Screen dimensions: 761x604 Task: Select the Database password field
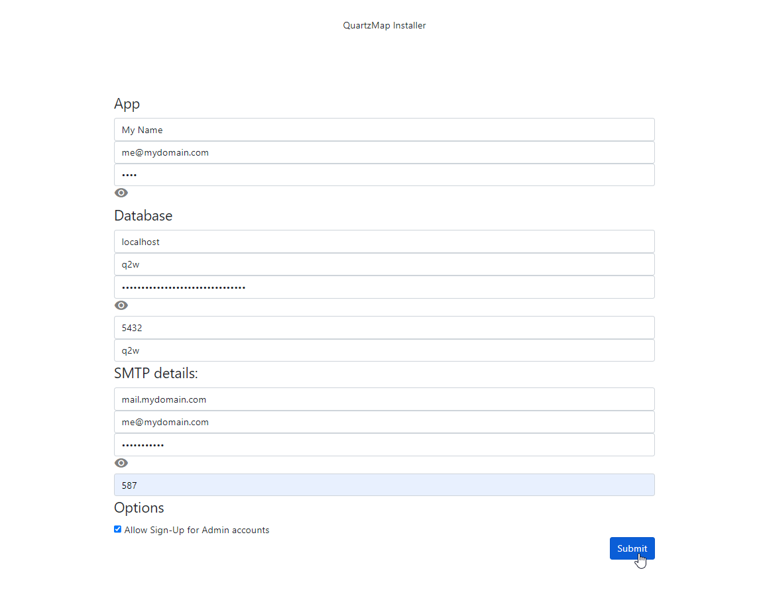pyautogui.click(x=384, y=287)
